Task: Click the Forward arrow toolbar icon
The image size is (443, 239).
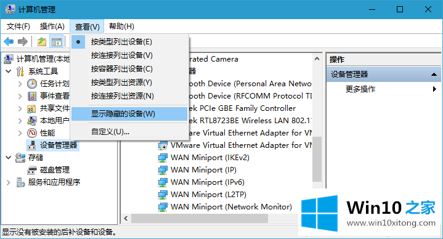Action: pyautogui.click(x=23, y=42)
